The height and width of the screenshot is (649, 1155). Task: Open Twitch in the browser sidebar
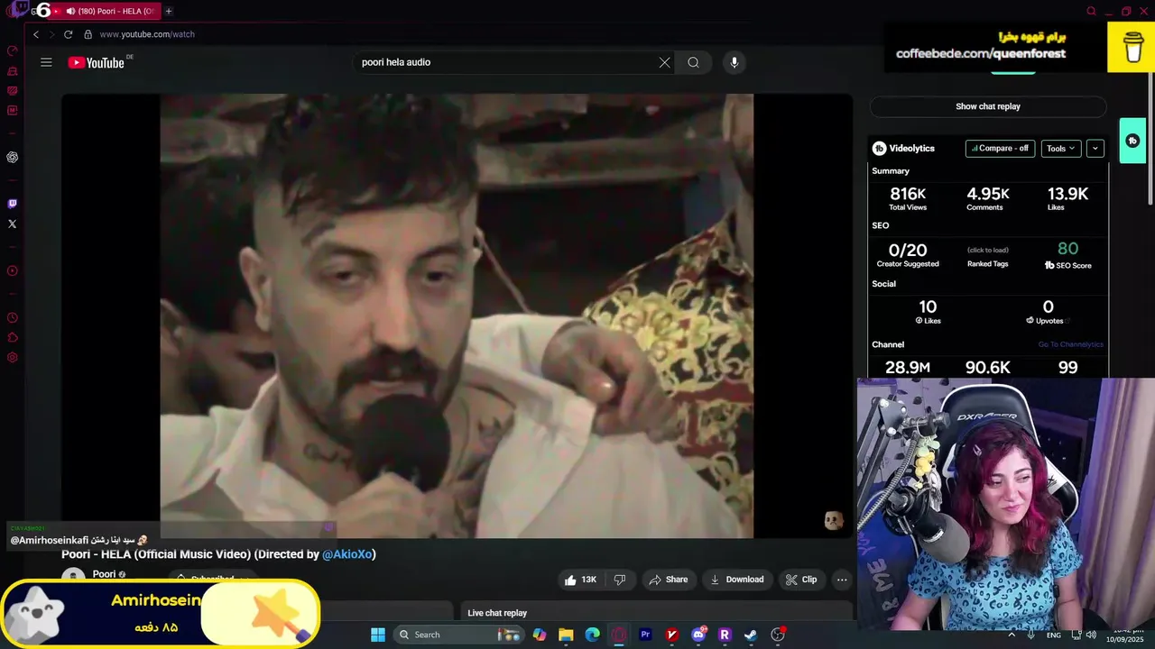pyautogui.click(x=12, y=204)
